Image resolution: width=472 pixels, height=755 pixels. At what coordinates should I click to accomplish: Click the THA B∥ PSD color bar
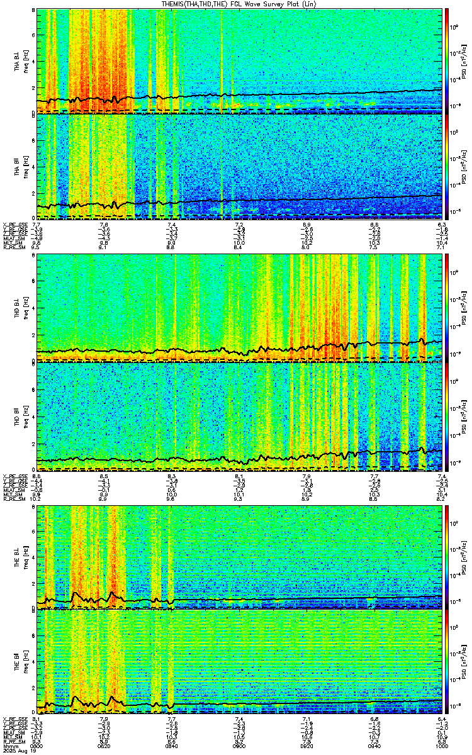pos(447,166)
